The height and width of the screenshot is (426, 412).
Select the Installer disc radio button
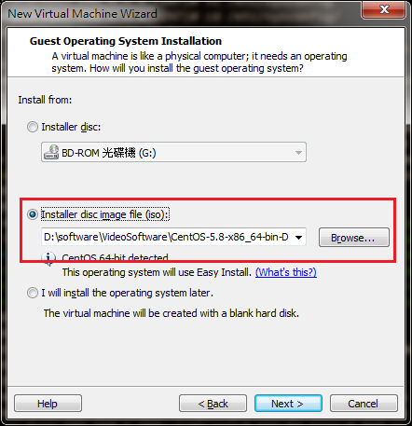pyautogui.click(x=33, y=127)
